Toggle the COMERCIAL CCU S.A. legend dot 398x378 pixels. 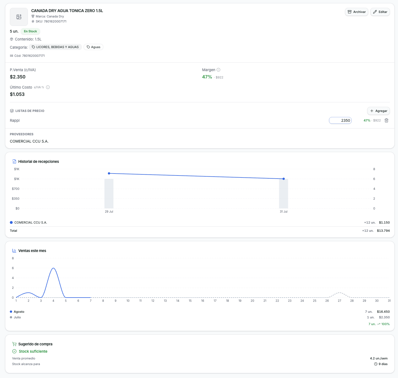(11, 222)
